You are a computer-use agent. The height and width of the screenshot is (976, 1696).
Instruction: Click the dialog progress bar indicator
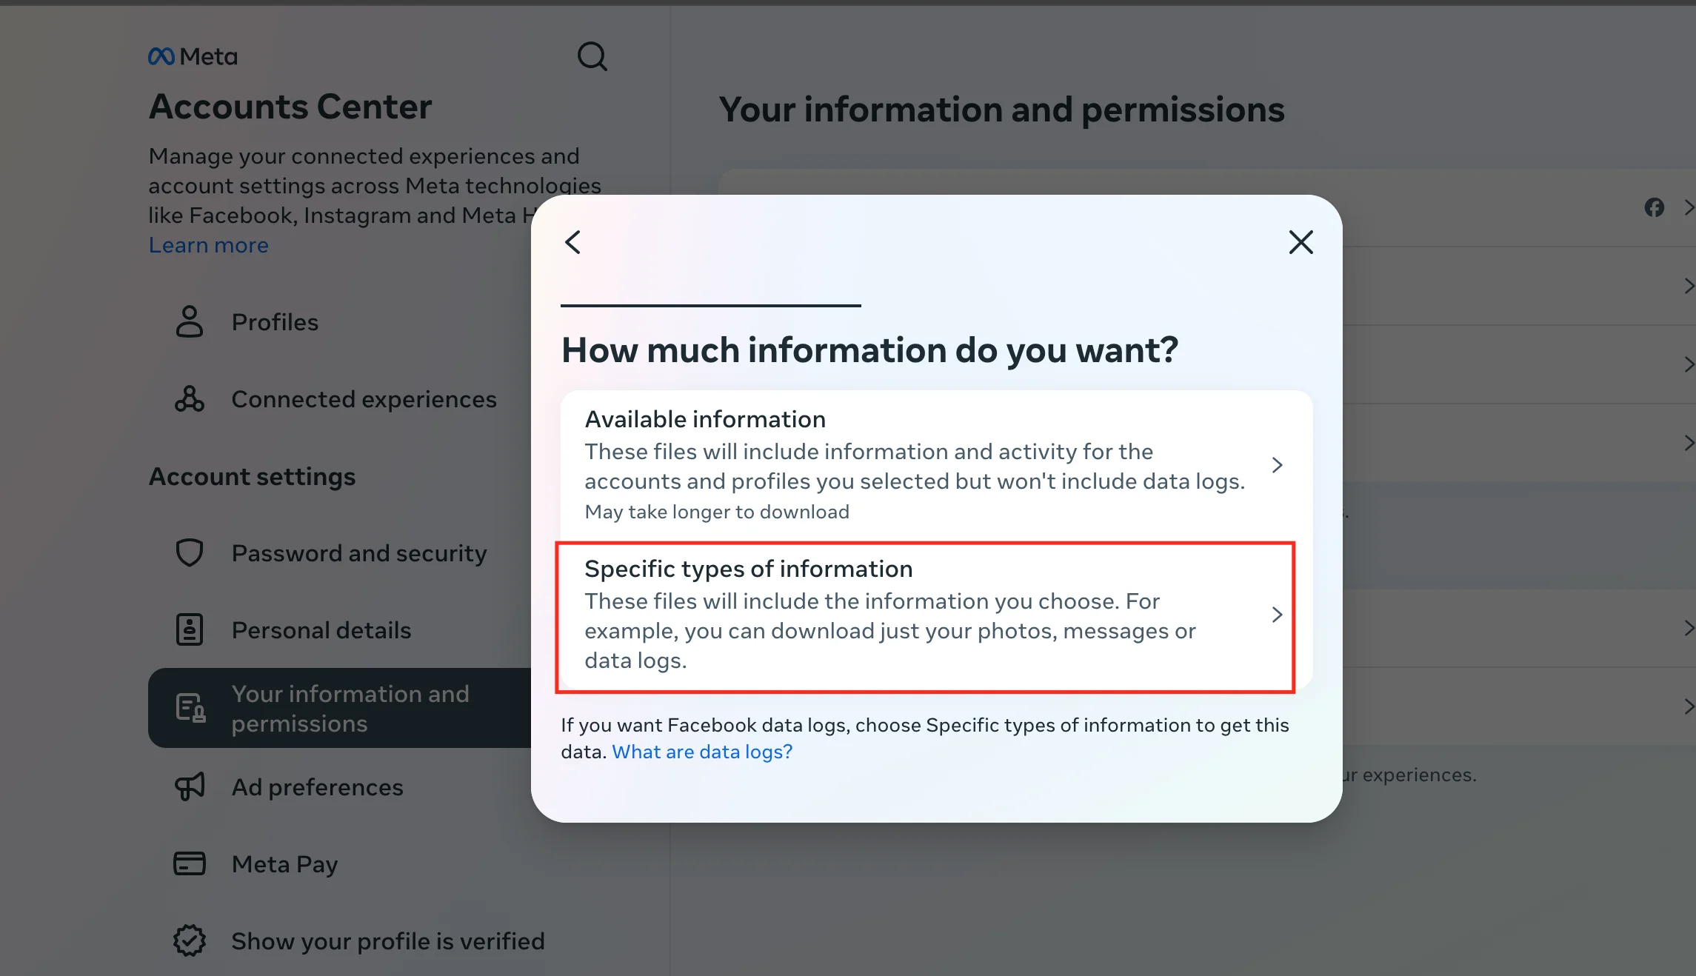pyautogui.click(x=710, y=304)
